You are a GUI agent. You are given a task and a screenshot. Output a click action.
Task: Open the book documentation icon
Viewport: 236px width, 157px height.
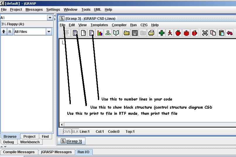coord(116,33)
